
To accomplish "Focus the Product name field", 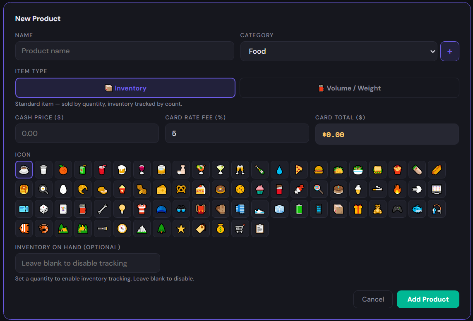I will [125, 51].
